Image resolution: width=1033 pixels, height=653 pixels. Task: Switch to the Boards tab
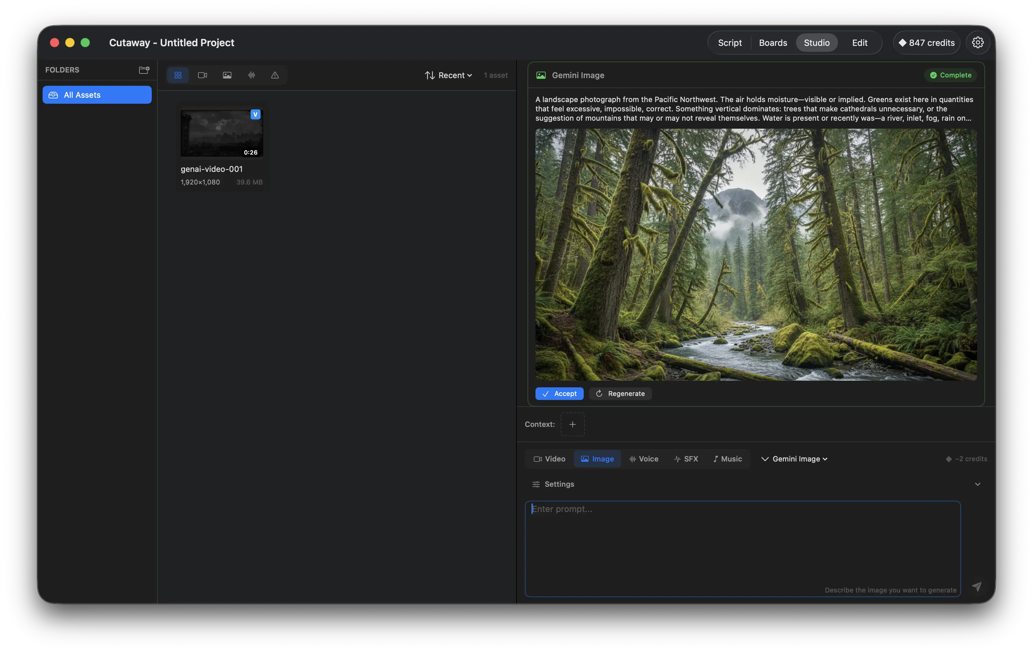click(773, 43)
